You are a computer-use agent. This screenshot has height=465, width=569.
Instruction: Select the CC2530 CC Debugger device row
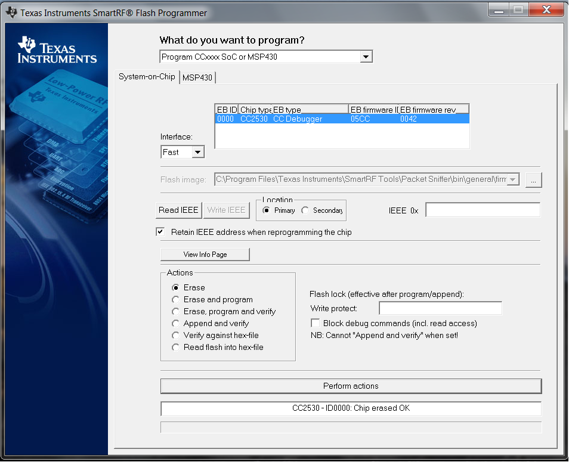tap(342, 119)
